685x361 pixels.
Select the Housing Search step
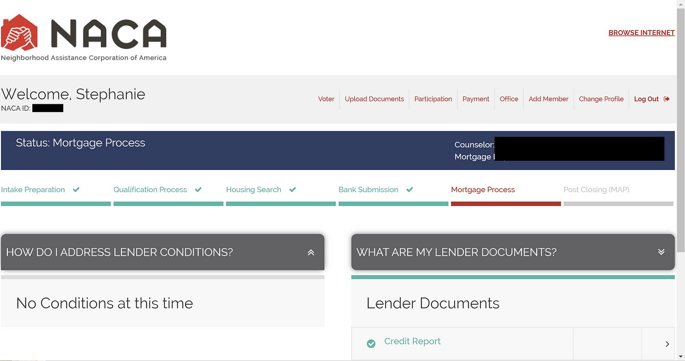tap(253, 190)
